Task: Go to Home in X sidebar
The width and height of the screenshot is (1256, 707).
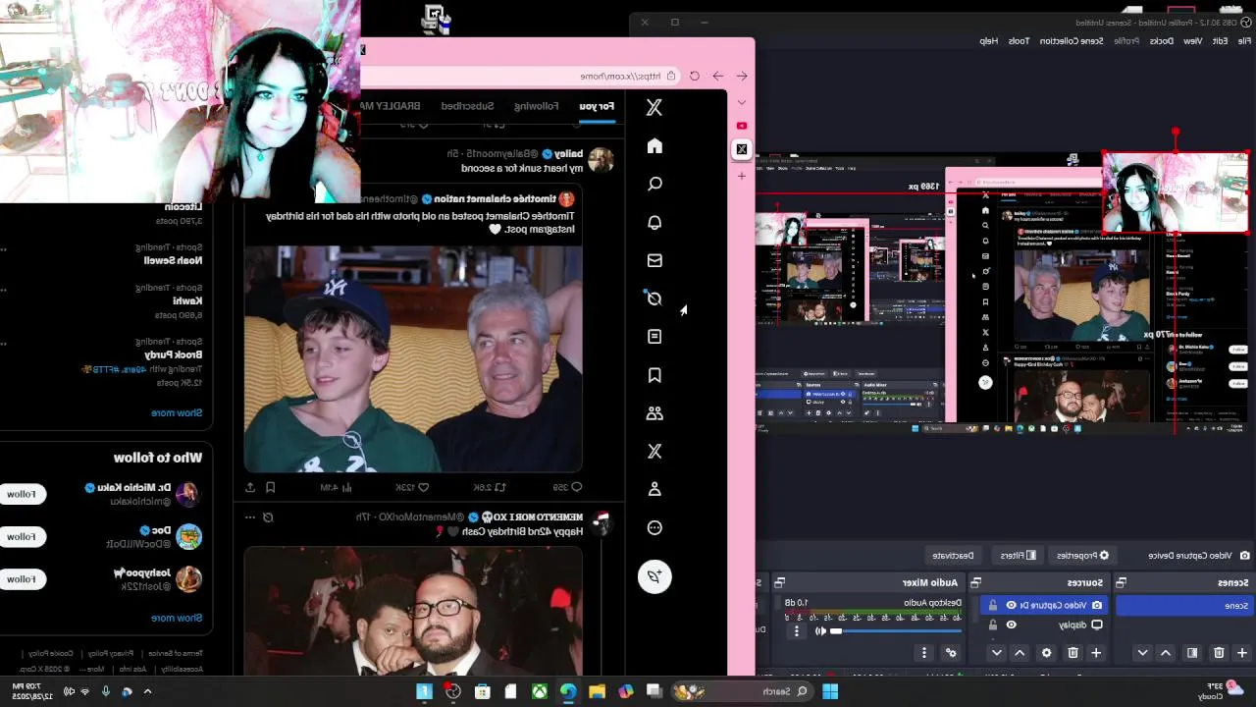Action: 654,146
